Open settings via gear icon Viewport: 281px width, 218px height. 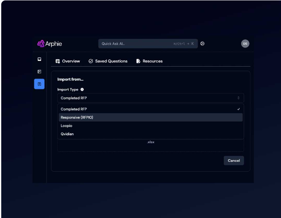(x=202, y=43)
